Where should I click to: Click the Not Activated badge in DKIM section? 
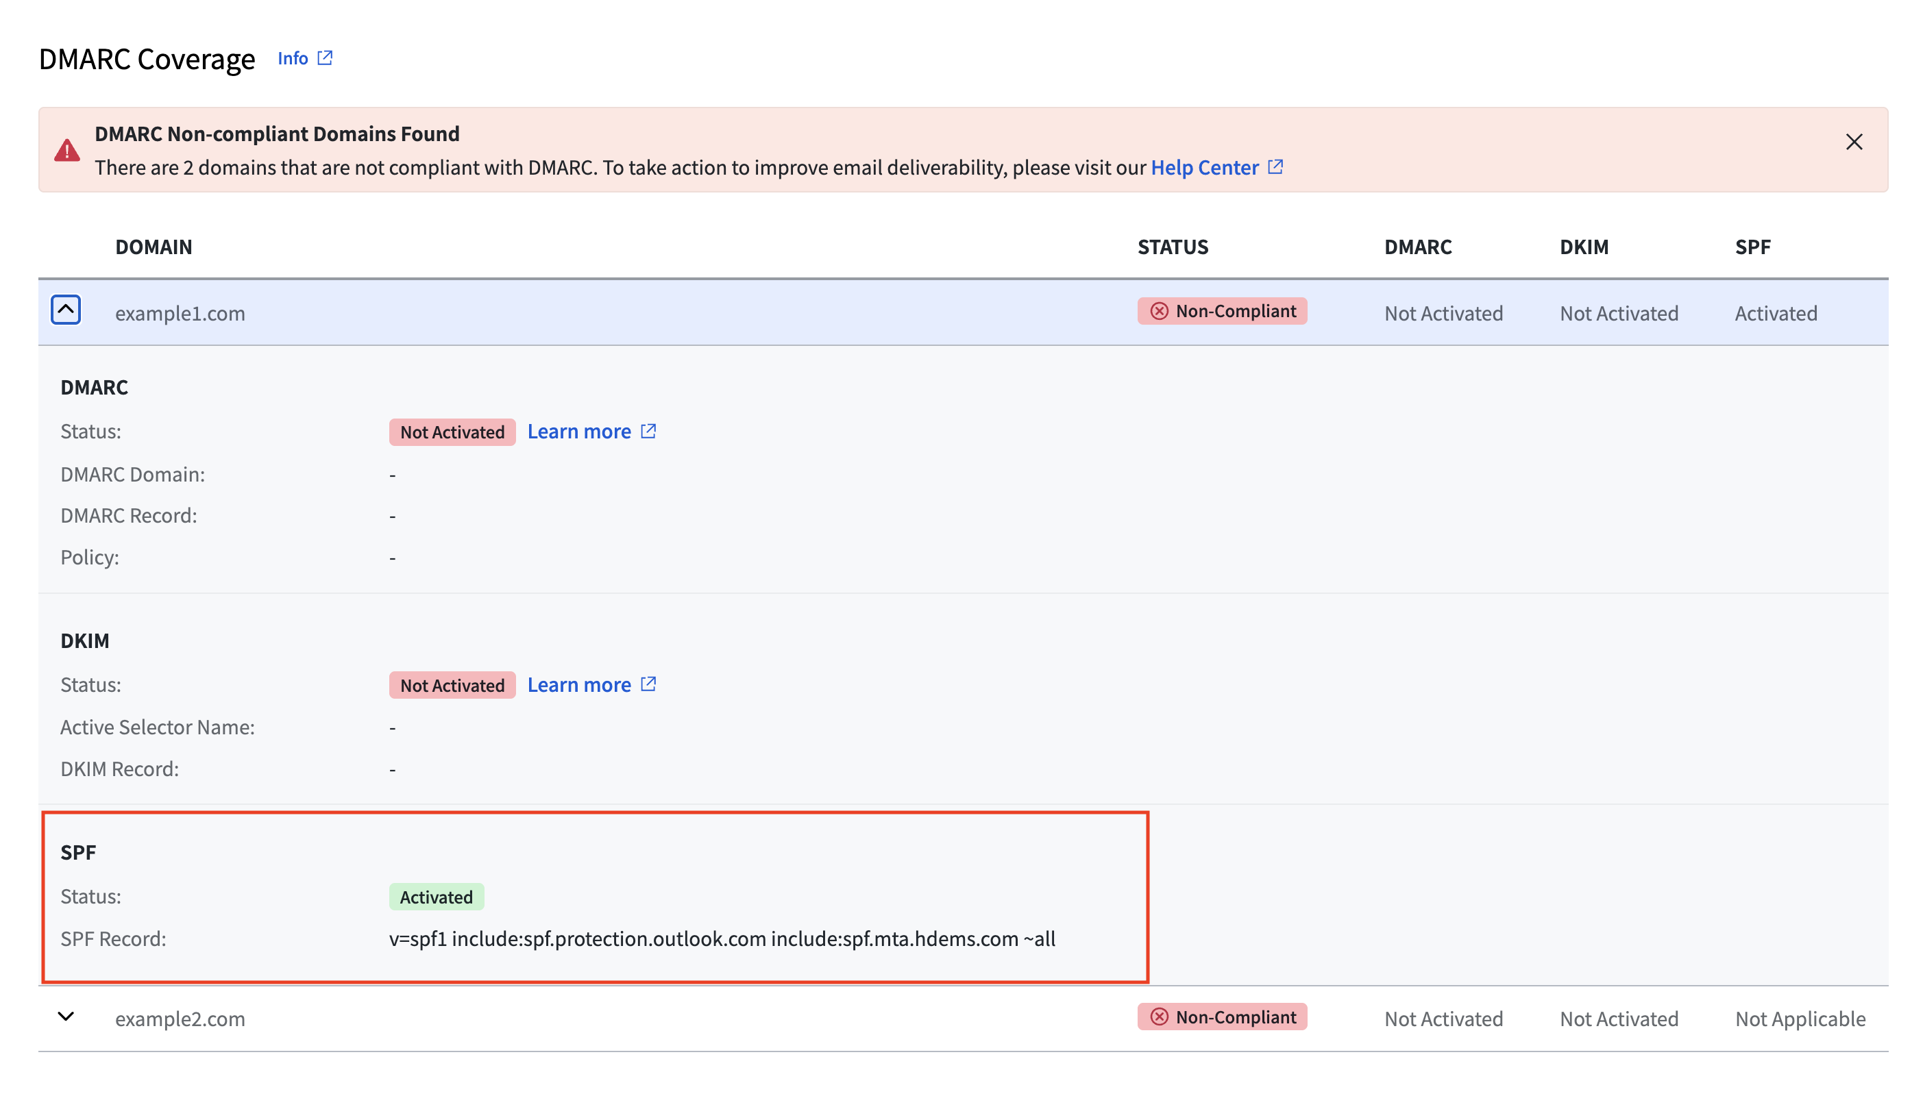(452, 686)
